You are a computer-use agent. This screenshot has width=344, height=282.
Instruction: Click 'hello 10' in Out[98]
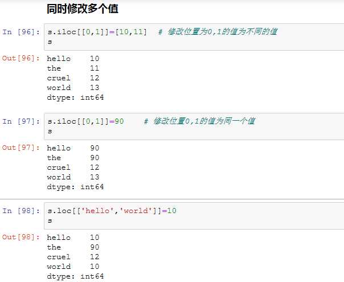point(73,238)
